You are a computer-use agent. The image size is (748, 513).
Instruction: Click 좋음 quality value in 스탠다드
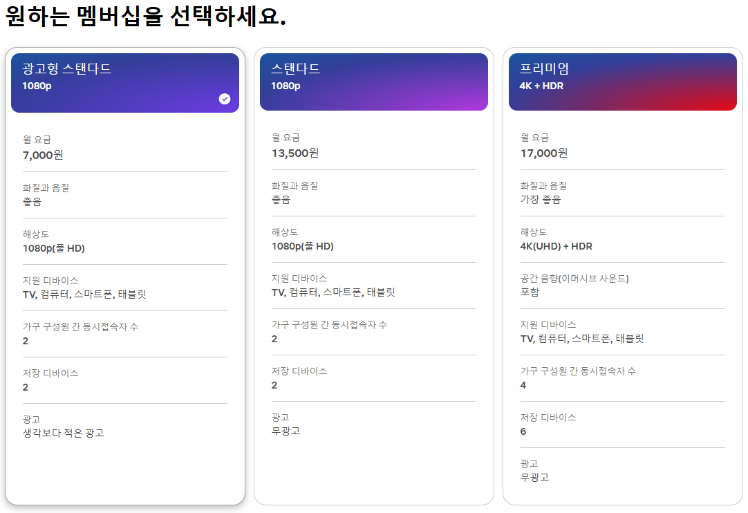(x=281, y=200)
